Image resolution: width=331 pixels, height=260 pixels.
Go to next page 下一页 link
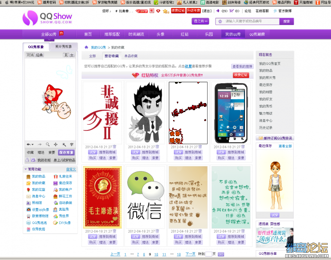190,254
